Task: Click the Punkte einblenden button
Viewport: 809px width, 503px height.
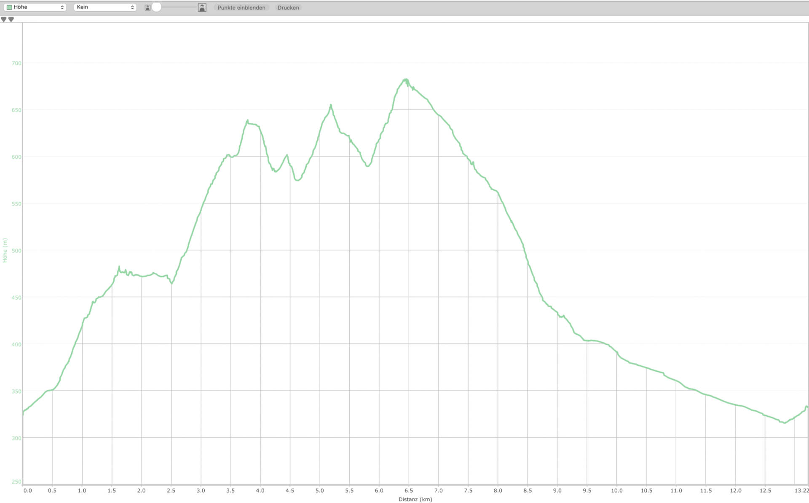Action: [241, 8]
